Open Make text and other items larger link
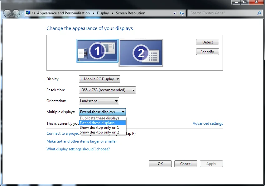The width and height of the screenshot is (265, 186). [x=81, y=141]
